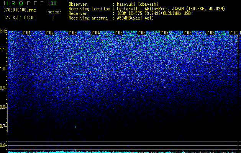Click time marker 0103 on spectrogram
This screenshot has height=153, width=241.
72,33
